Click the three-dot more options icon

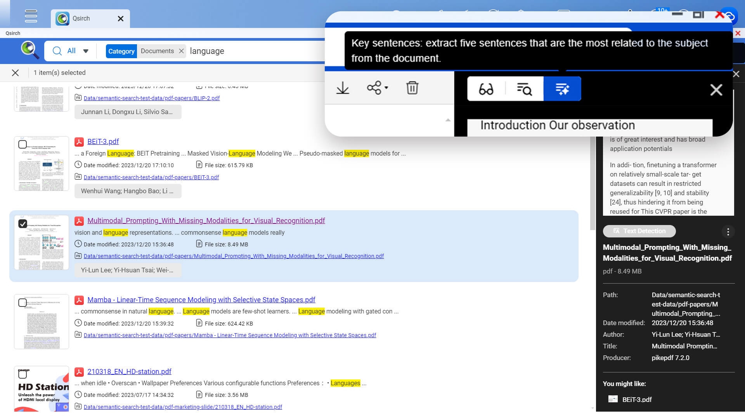[728, 232]
